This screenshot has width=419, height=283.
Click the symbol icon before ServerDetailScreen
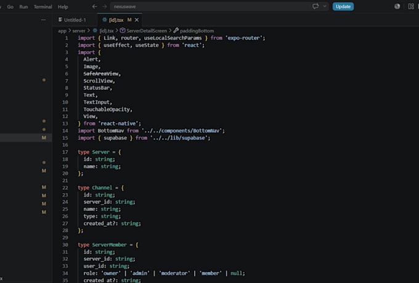pos(123,30)
